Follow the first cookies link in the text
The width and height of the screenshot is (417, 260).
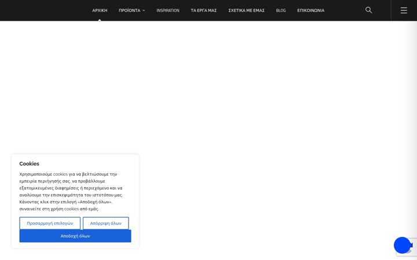coord(60,174)
